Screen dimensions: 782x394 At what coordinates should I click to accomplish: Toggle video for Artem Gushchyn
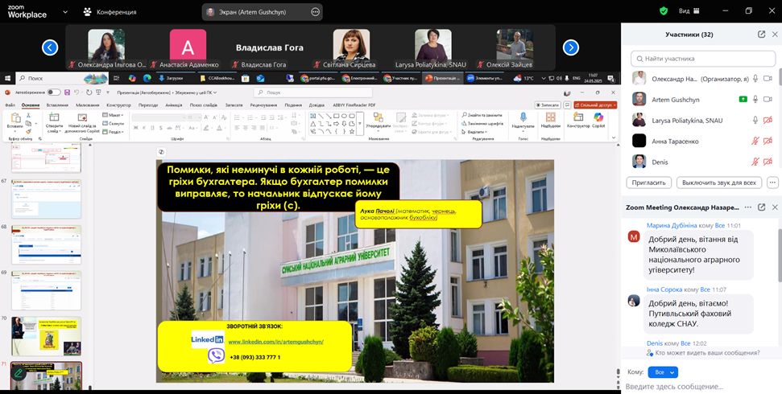pos(768,99)
